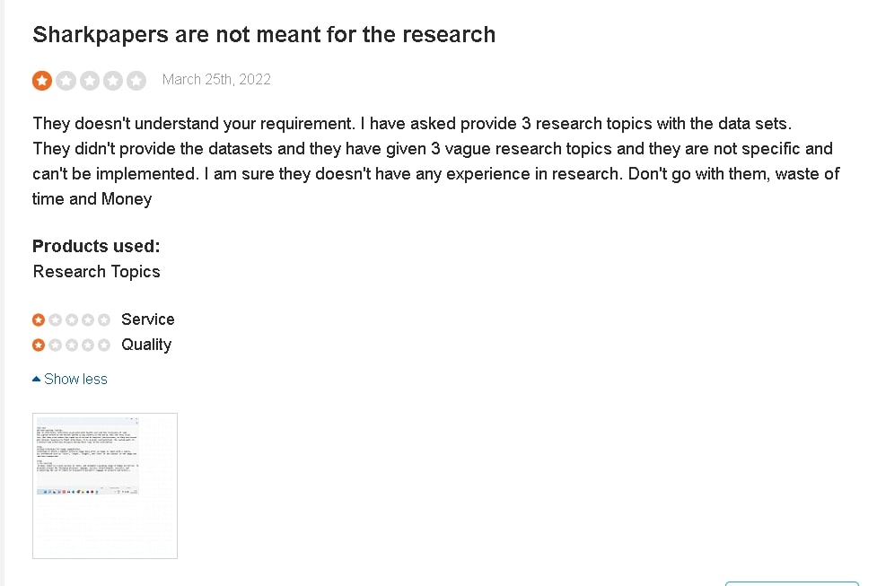The width and height of the screenshot is (877, 586).
Task: Collapse review with the Show less arrow
Action: click(37, 379)
